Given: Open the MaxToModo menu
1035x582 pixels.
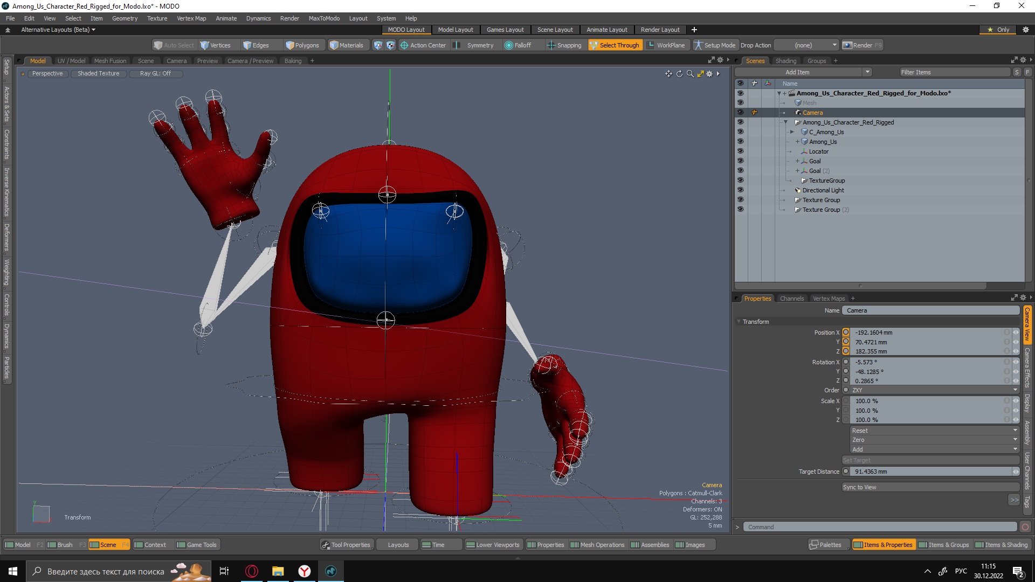Looking at the screenshot, I should click(324, 18).
